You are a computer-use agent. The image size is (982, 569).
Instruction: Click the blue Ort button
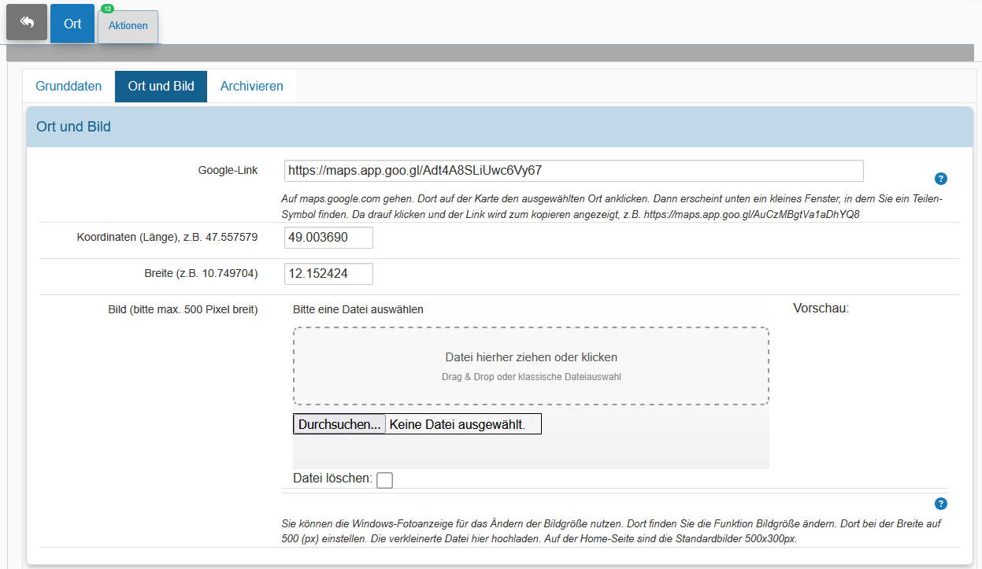72,24
